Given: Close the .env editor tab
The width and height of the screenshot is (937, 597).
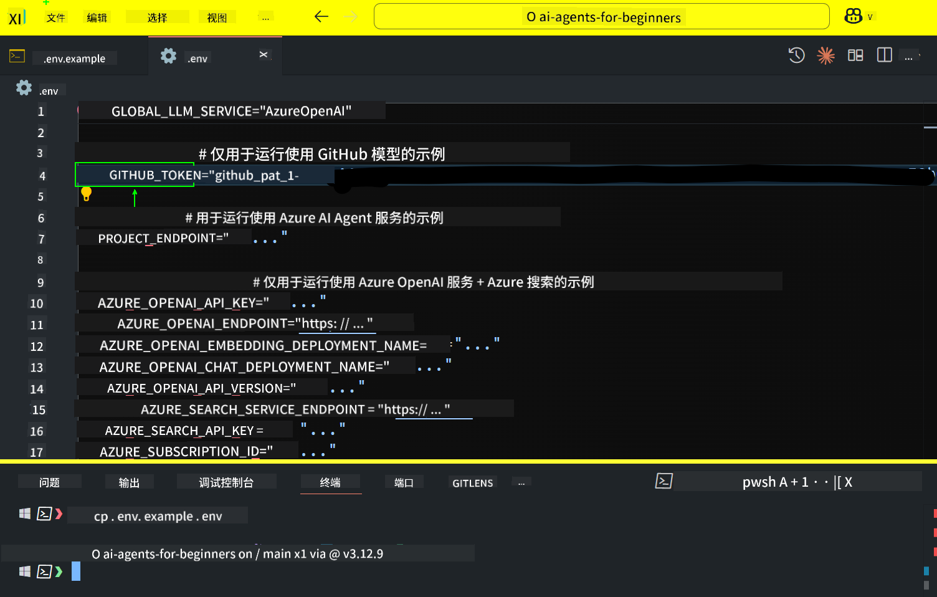Looking at the screenshot, I should click(264, 55).
